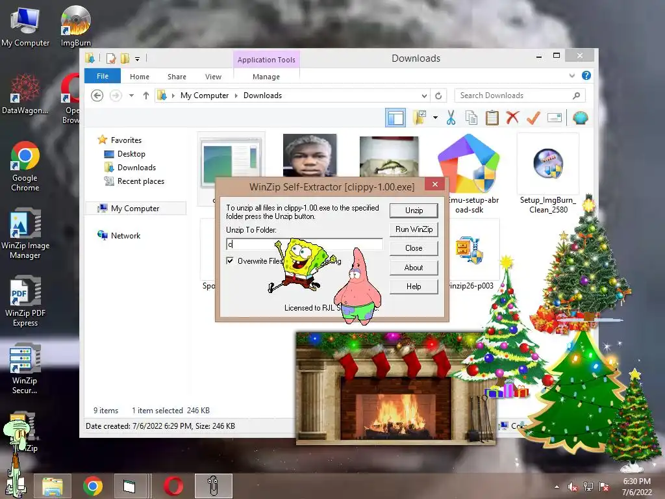Click the folder options icon with checkmark

coord(420,118)
